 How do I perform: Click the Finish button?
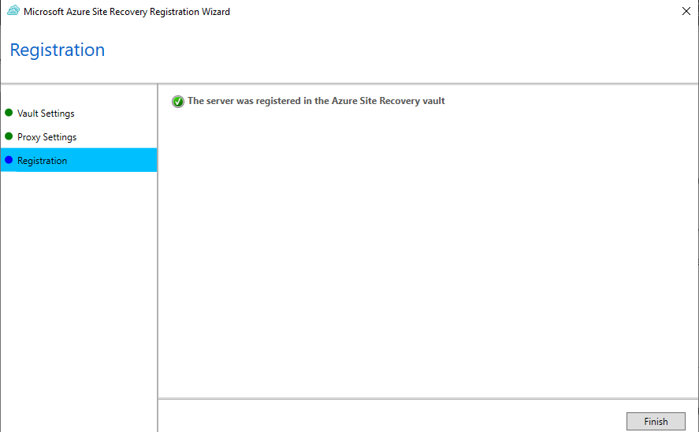point(656,421)
